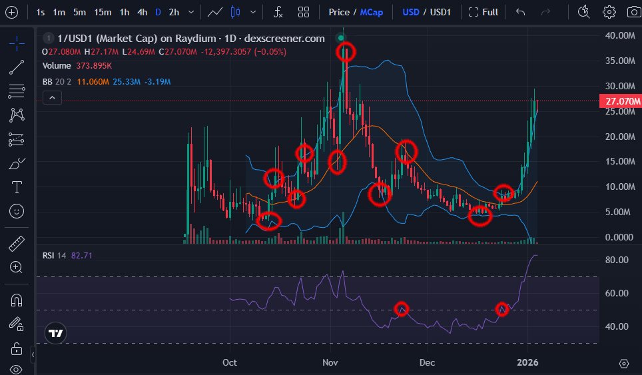Select the 1h timeframe
Screen dimensions: 642x375
coord(125,12)
